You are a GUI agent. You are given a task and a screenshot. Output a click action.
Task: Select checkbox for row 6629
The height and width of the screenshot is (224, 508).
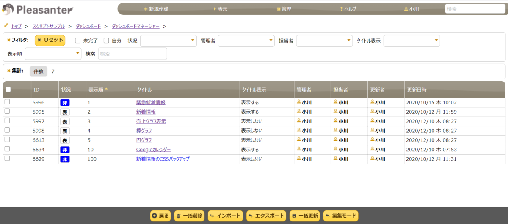[x=7, y=158]
